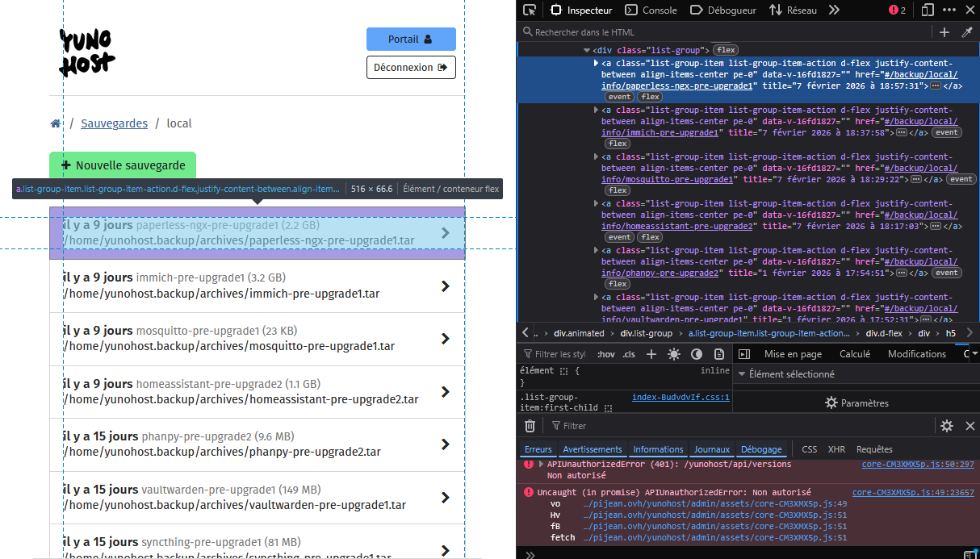The image size is (980, 559).
Task: Collapse the Élément sélectionné section
Action: (x=742, y=374)
